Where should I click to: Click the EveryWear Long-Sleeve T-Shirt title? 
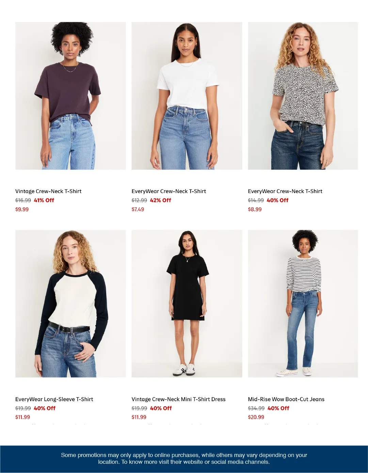[54, 399]
